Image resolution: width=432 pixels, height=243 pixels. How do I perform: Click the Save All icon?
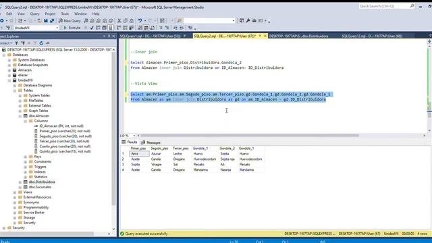(52, 21)
